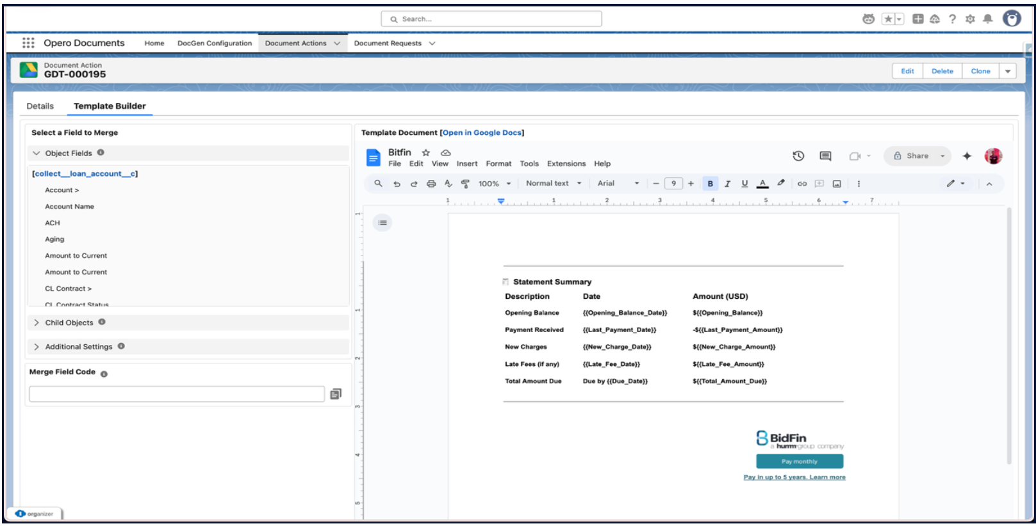Open highlight color picker
Screen dimensions: 1036x526
tap(780, 183)
